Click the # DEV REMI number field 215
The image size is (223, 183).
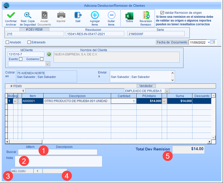coord(35,34)
